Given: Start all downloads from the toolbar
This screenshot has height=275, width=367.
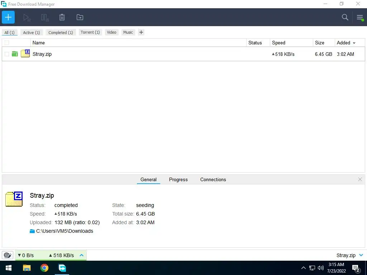Looking at the screenshot, I should (27, 17).
